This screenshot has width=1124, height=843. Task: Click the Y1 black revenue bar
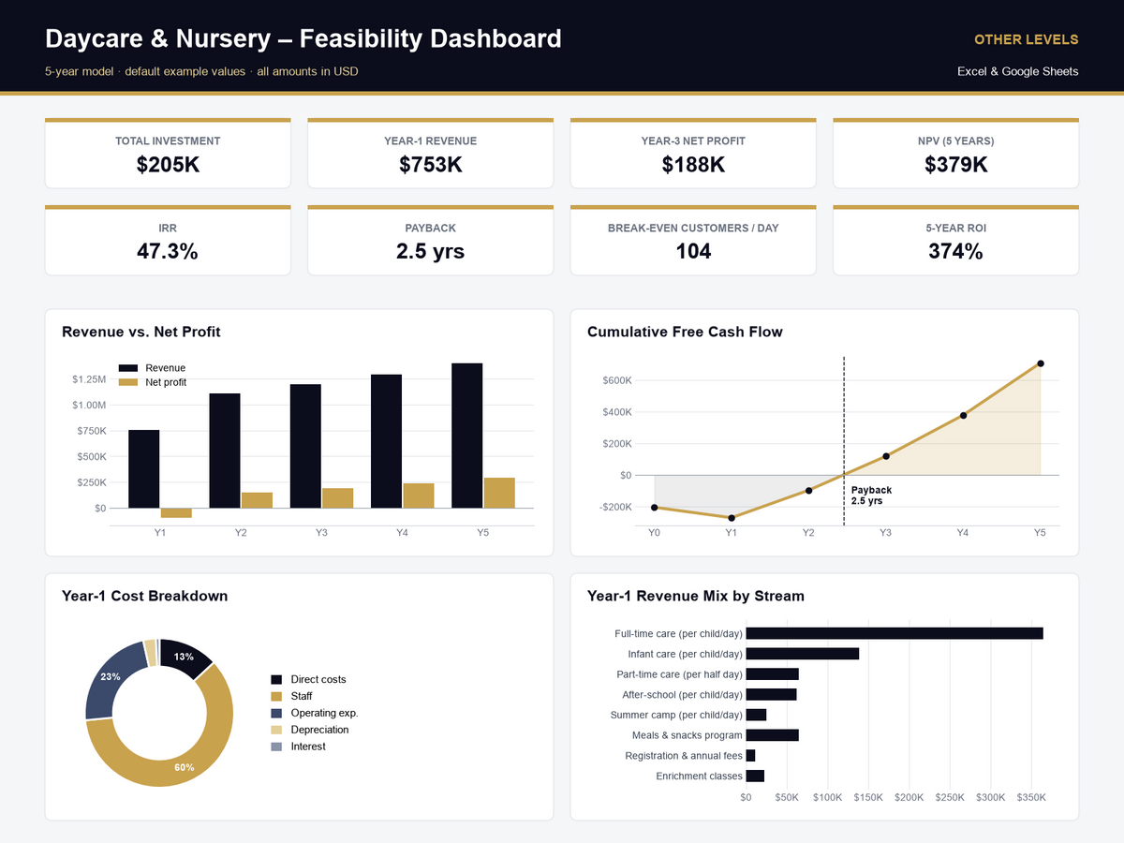point(144,469)
